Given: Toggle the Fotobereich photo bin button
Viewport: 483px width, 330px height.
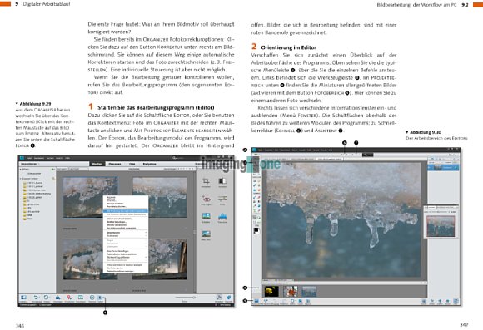Looking at the screenshot, I should (x=256, y=301).
